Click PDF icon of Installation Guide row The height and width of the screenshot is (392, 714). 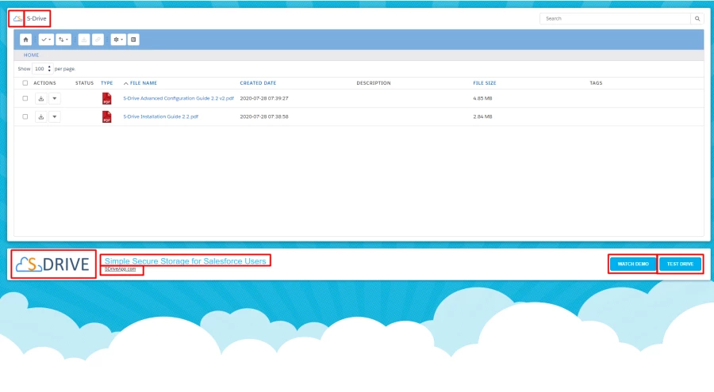point(106,116)
